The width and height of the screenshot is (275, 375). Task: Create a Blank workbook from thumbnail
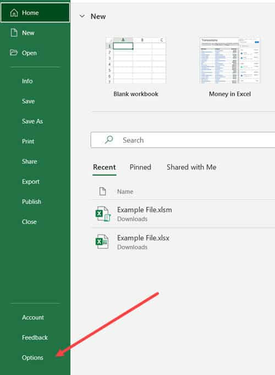click(136, 60)
